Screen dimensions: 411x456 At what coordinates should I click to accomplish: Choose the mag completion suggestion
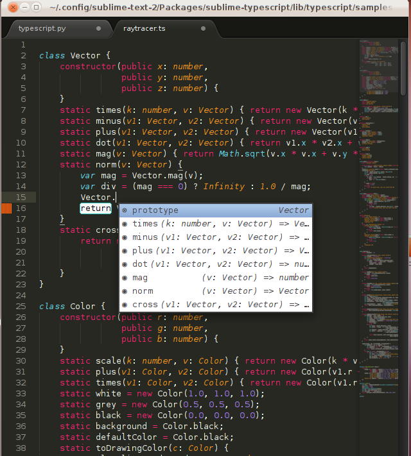tap(216, 278)
